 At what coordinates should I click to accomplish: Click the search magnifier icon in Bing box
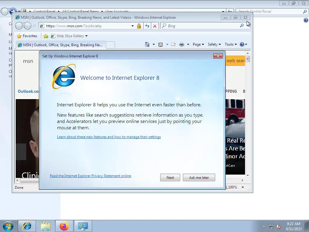point(242,26)
